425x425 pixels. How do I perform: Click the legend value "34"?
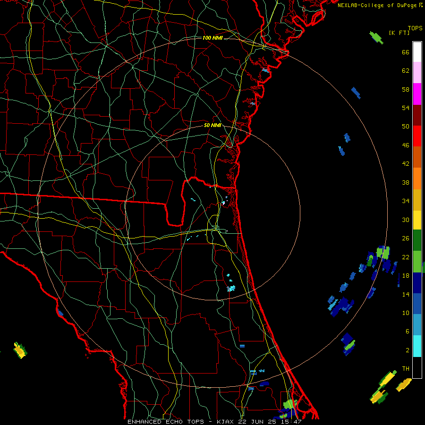pos(406,201)
